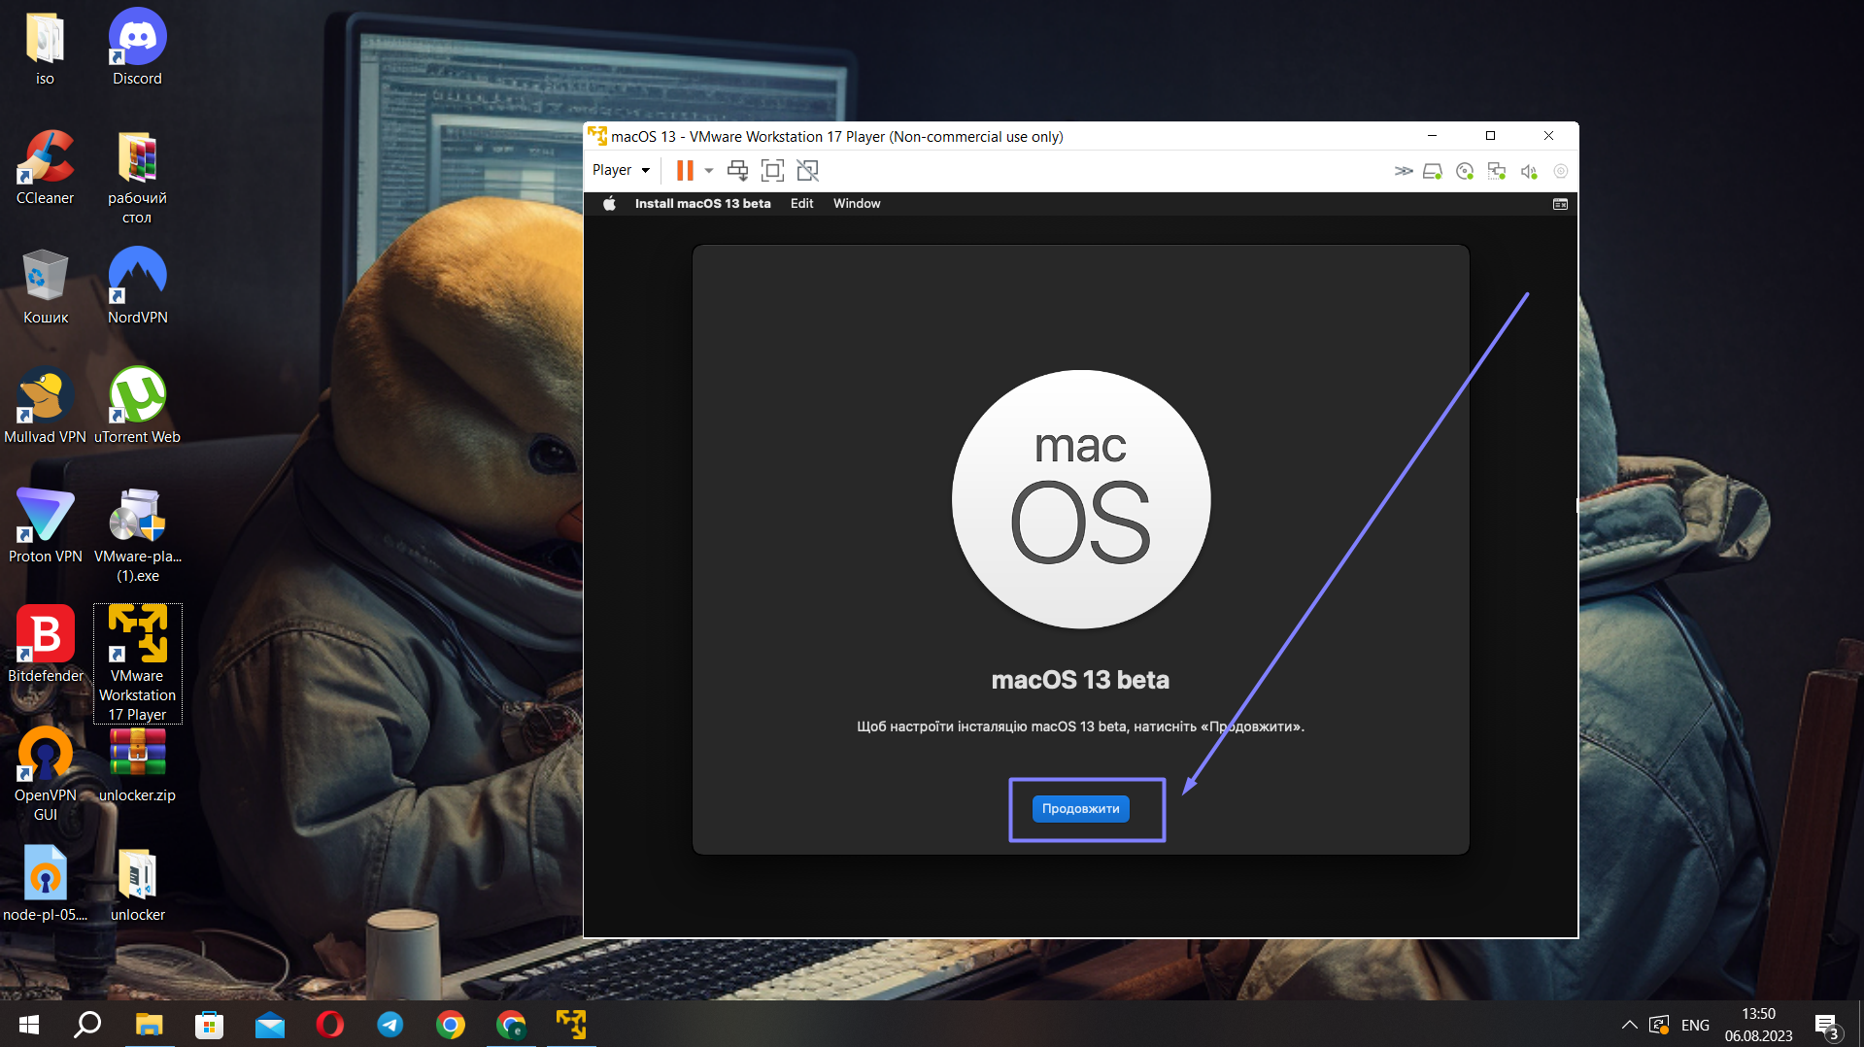Toggle Unity mode icon in VMware toolbar
This screenshot has height=1047, width=1864.
coord(807,171)
